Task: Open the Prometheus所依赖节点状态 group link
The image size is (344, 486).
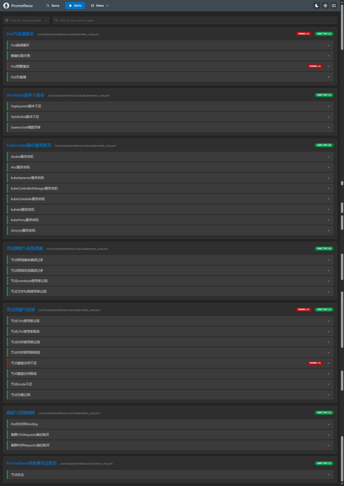Action: pyautogui.click(x=32, y=463)
